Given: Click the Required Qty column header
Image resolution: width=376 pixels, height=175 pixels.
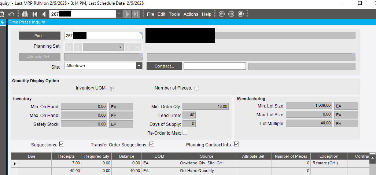Looking at the screenshot, I should [97, 156].
